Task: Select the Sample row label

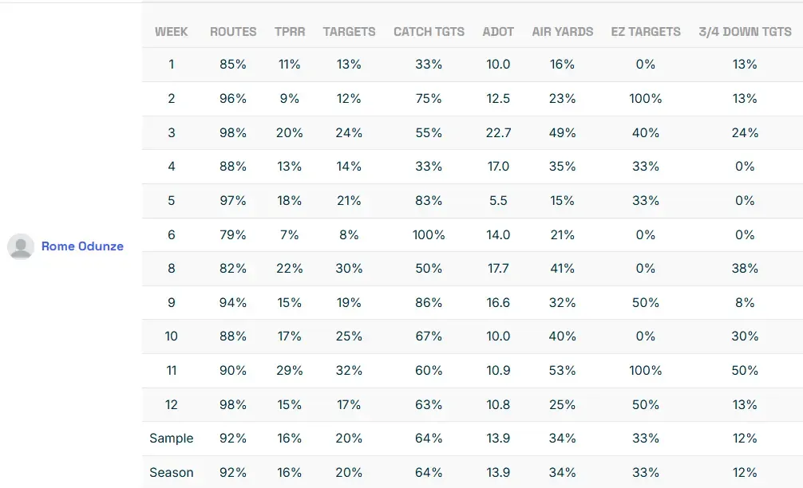Action: click(x=171, y=439)
